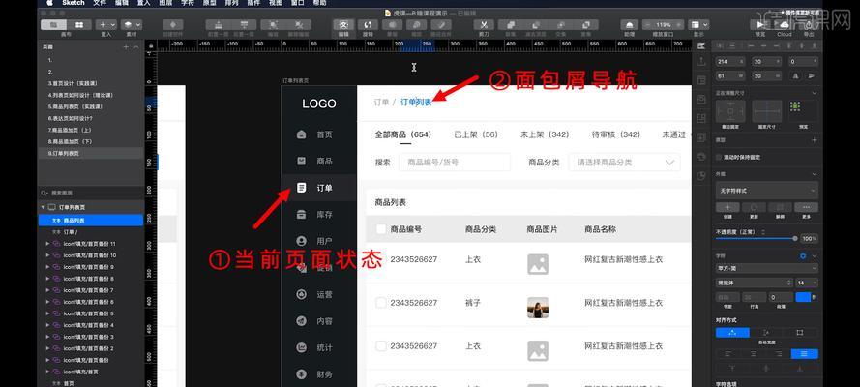
Task: Select the 待审核（342）tab
Action: point(616,134)
